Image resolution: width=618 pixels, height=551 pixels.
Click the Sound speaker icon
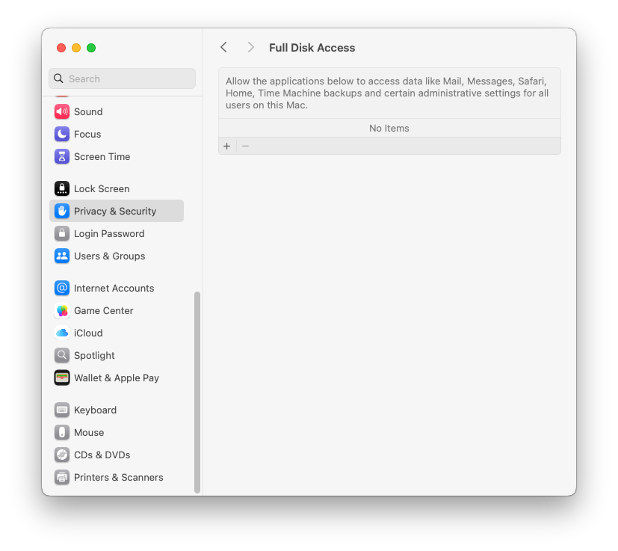pyautogui.click(x=62, y=111)
